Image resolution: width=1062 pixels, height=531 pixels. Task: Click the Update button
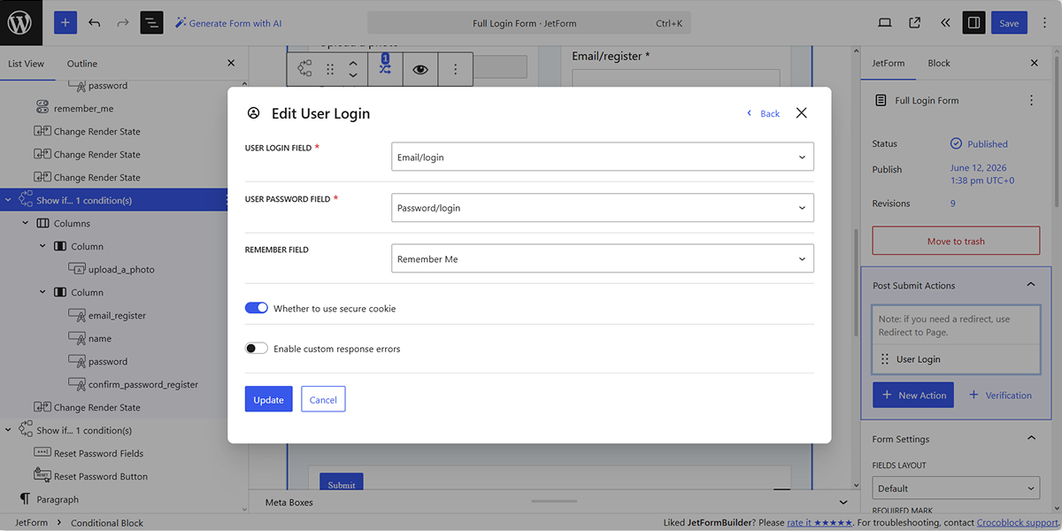(x=268, y=399)
